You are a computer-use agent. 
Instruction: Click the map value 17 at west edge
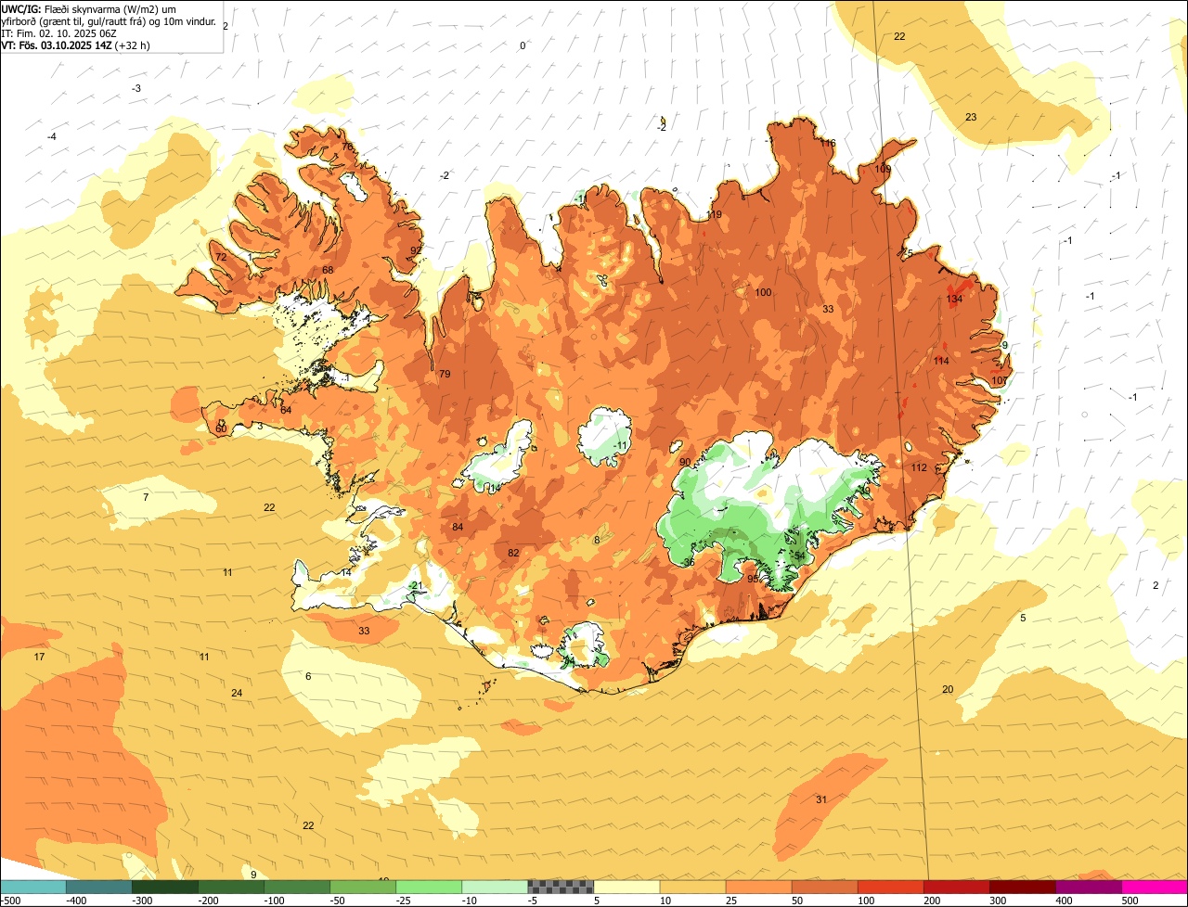click(x=39, y=657)
